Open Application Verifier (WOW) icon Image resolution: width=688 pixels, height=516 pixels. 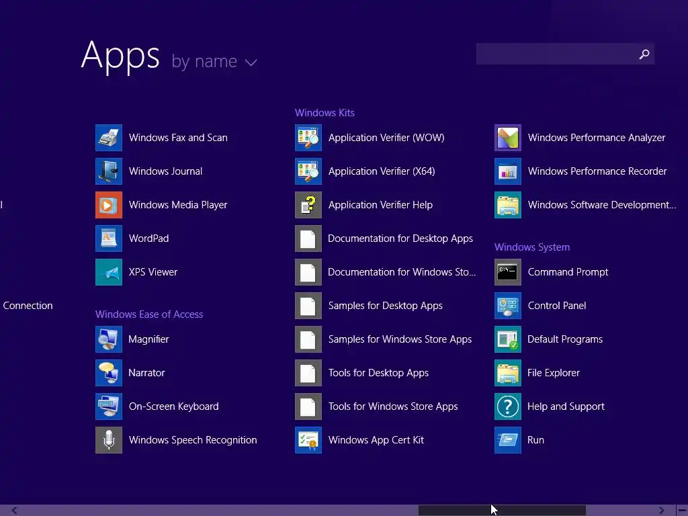coord(308,138)
